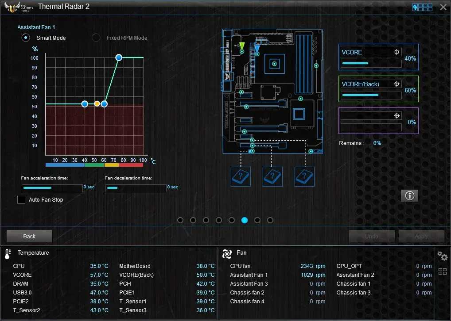
Task: Go to the second page dot
Action: pos(193,220)
